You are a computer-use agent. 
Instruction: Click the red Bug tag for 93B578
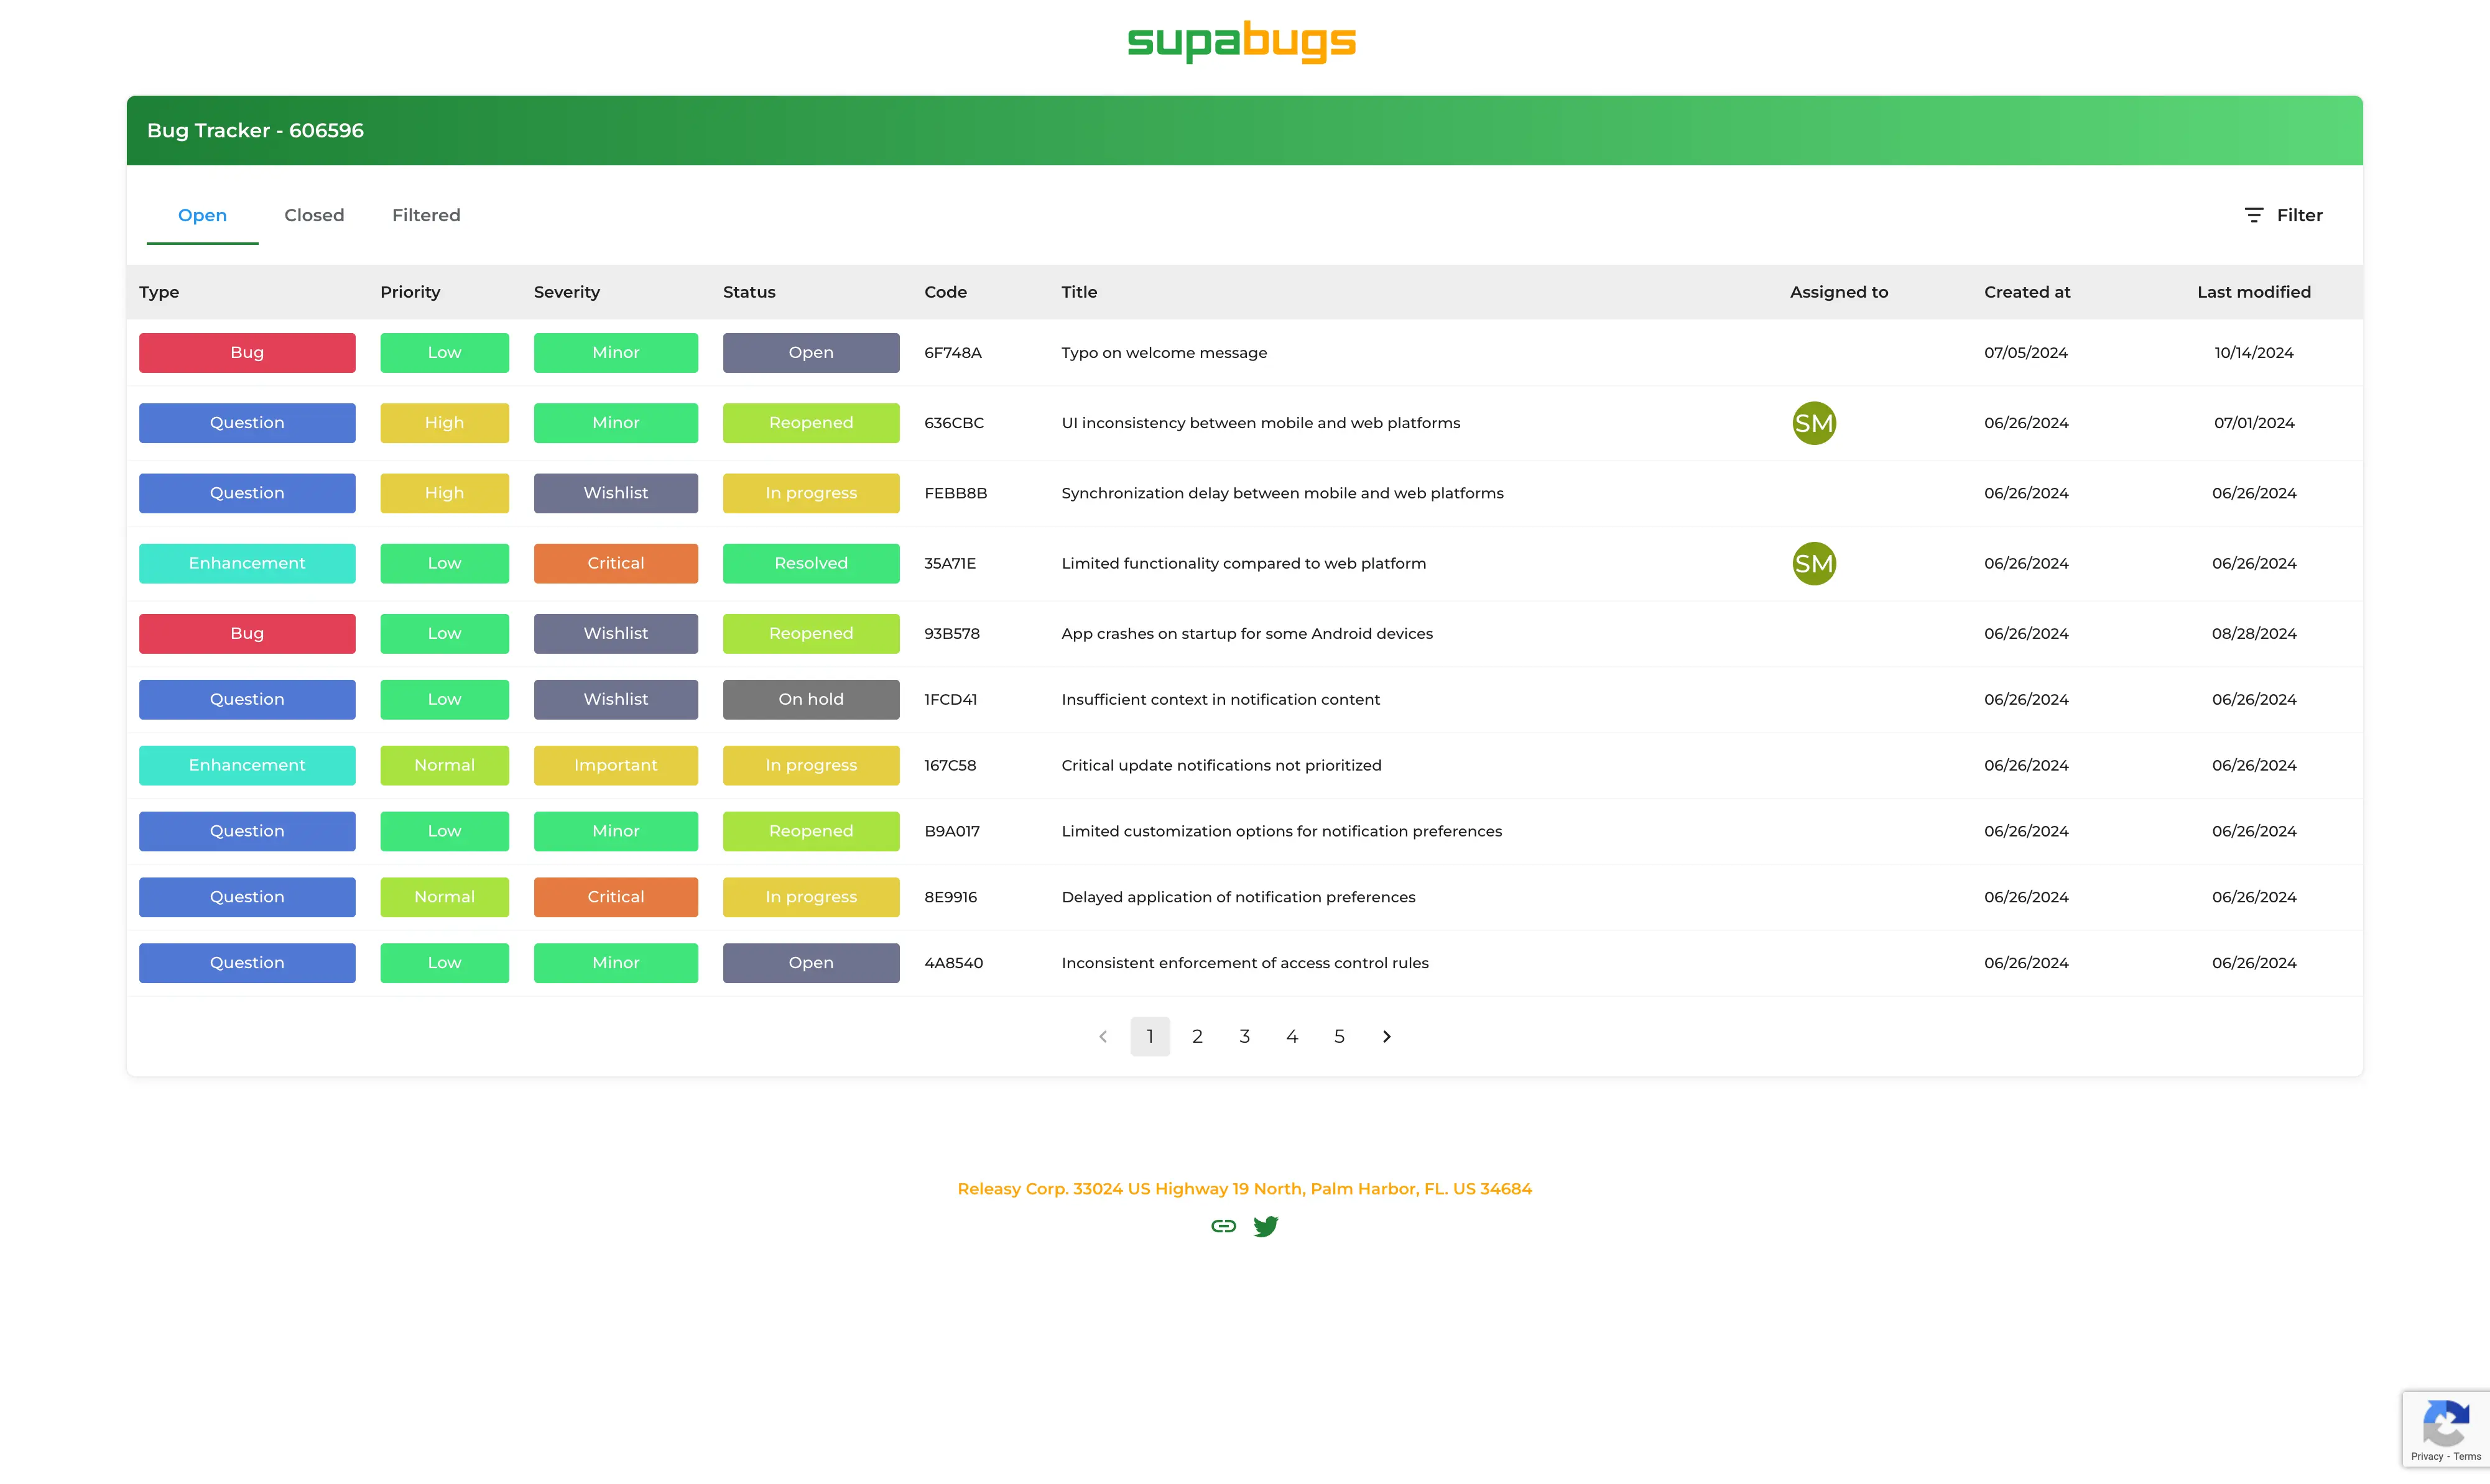[x=247, y=634]
